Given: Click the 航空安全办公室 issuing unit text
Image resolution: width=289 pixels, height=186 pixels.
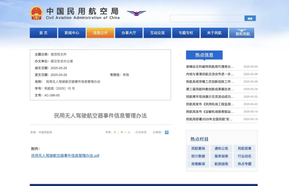Looking at the screenshot, I should coord(62,61).
